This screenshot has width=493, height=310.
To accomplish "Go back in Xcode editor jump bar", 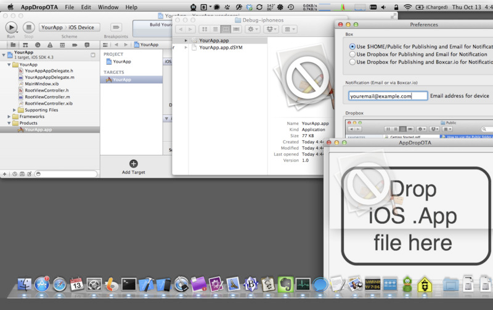I will tap(116, 45).
